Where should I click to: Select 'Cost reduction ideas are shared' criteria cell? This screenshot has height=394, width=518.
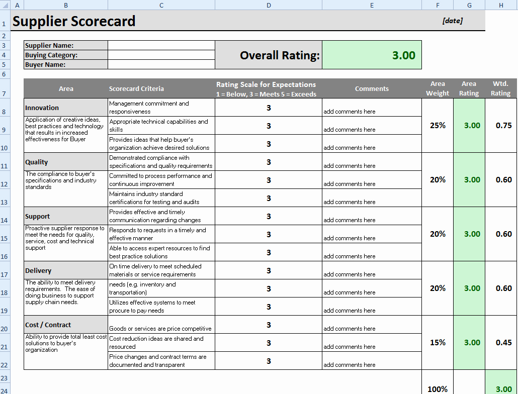pos(161,343)
